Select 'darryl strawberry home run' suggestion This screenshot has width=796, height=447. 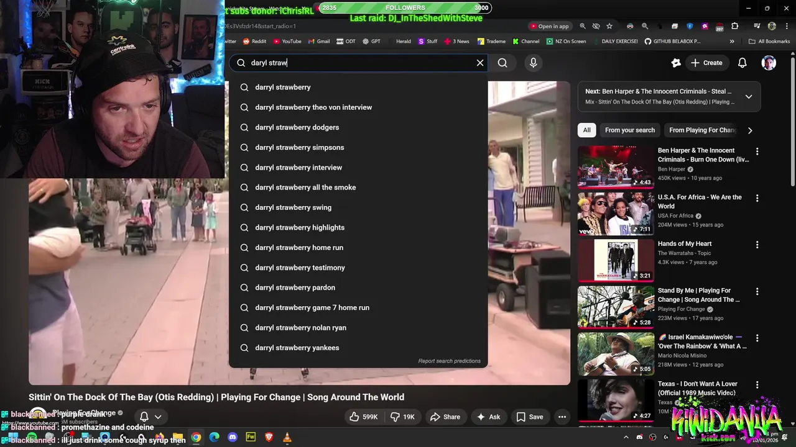(358, 248)
